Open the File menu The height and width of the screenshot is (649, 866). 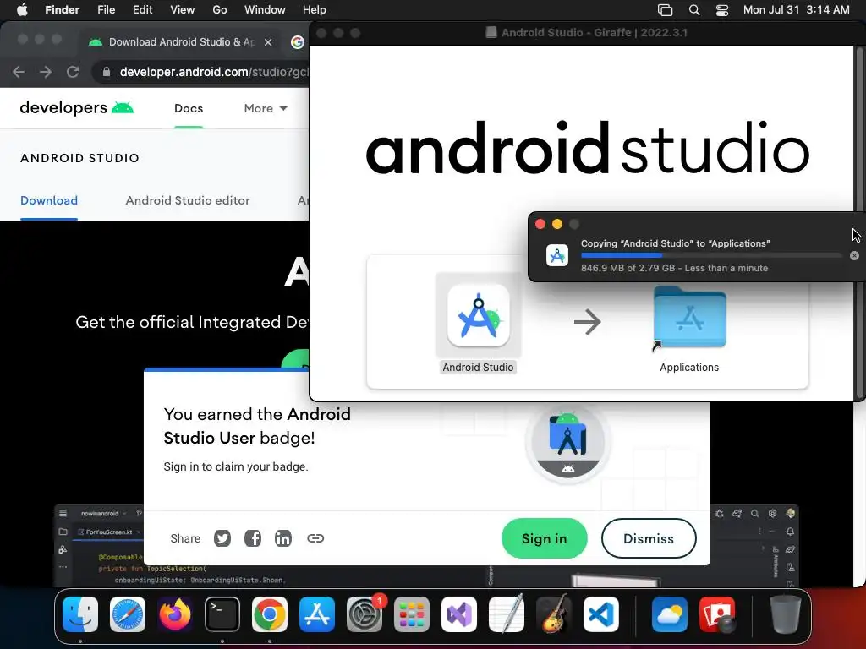click(106, 10)
